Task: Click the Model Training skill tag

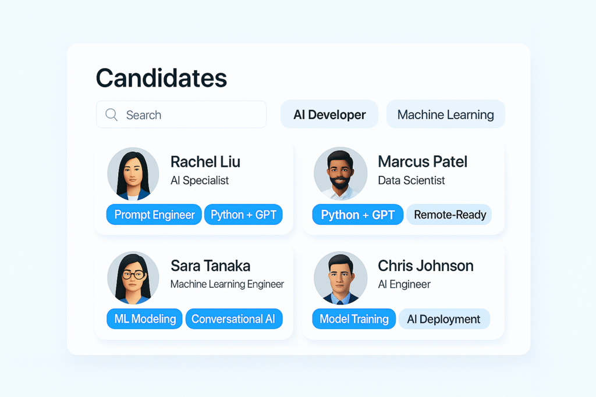Action: (x=354, y=319)
